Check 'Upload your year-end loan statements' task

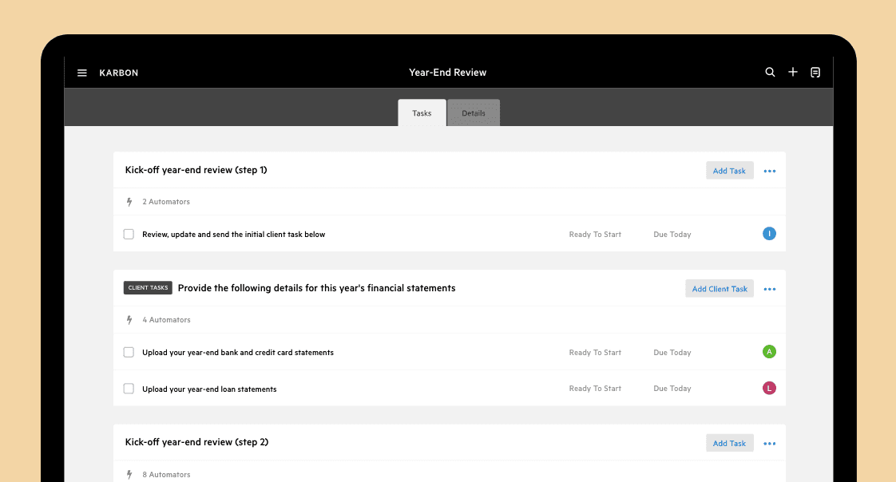[129, 389]
